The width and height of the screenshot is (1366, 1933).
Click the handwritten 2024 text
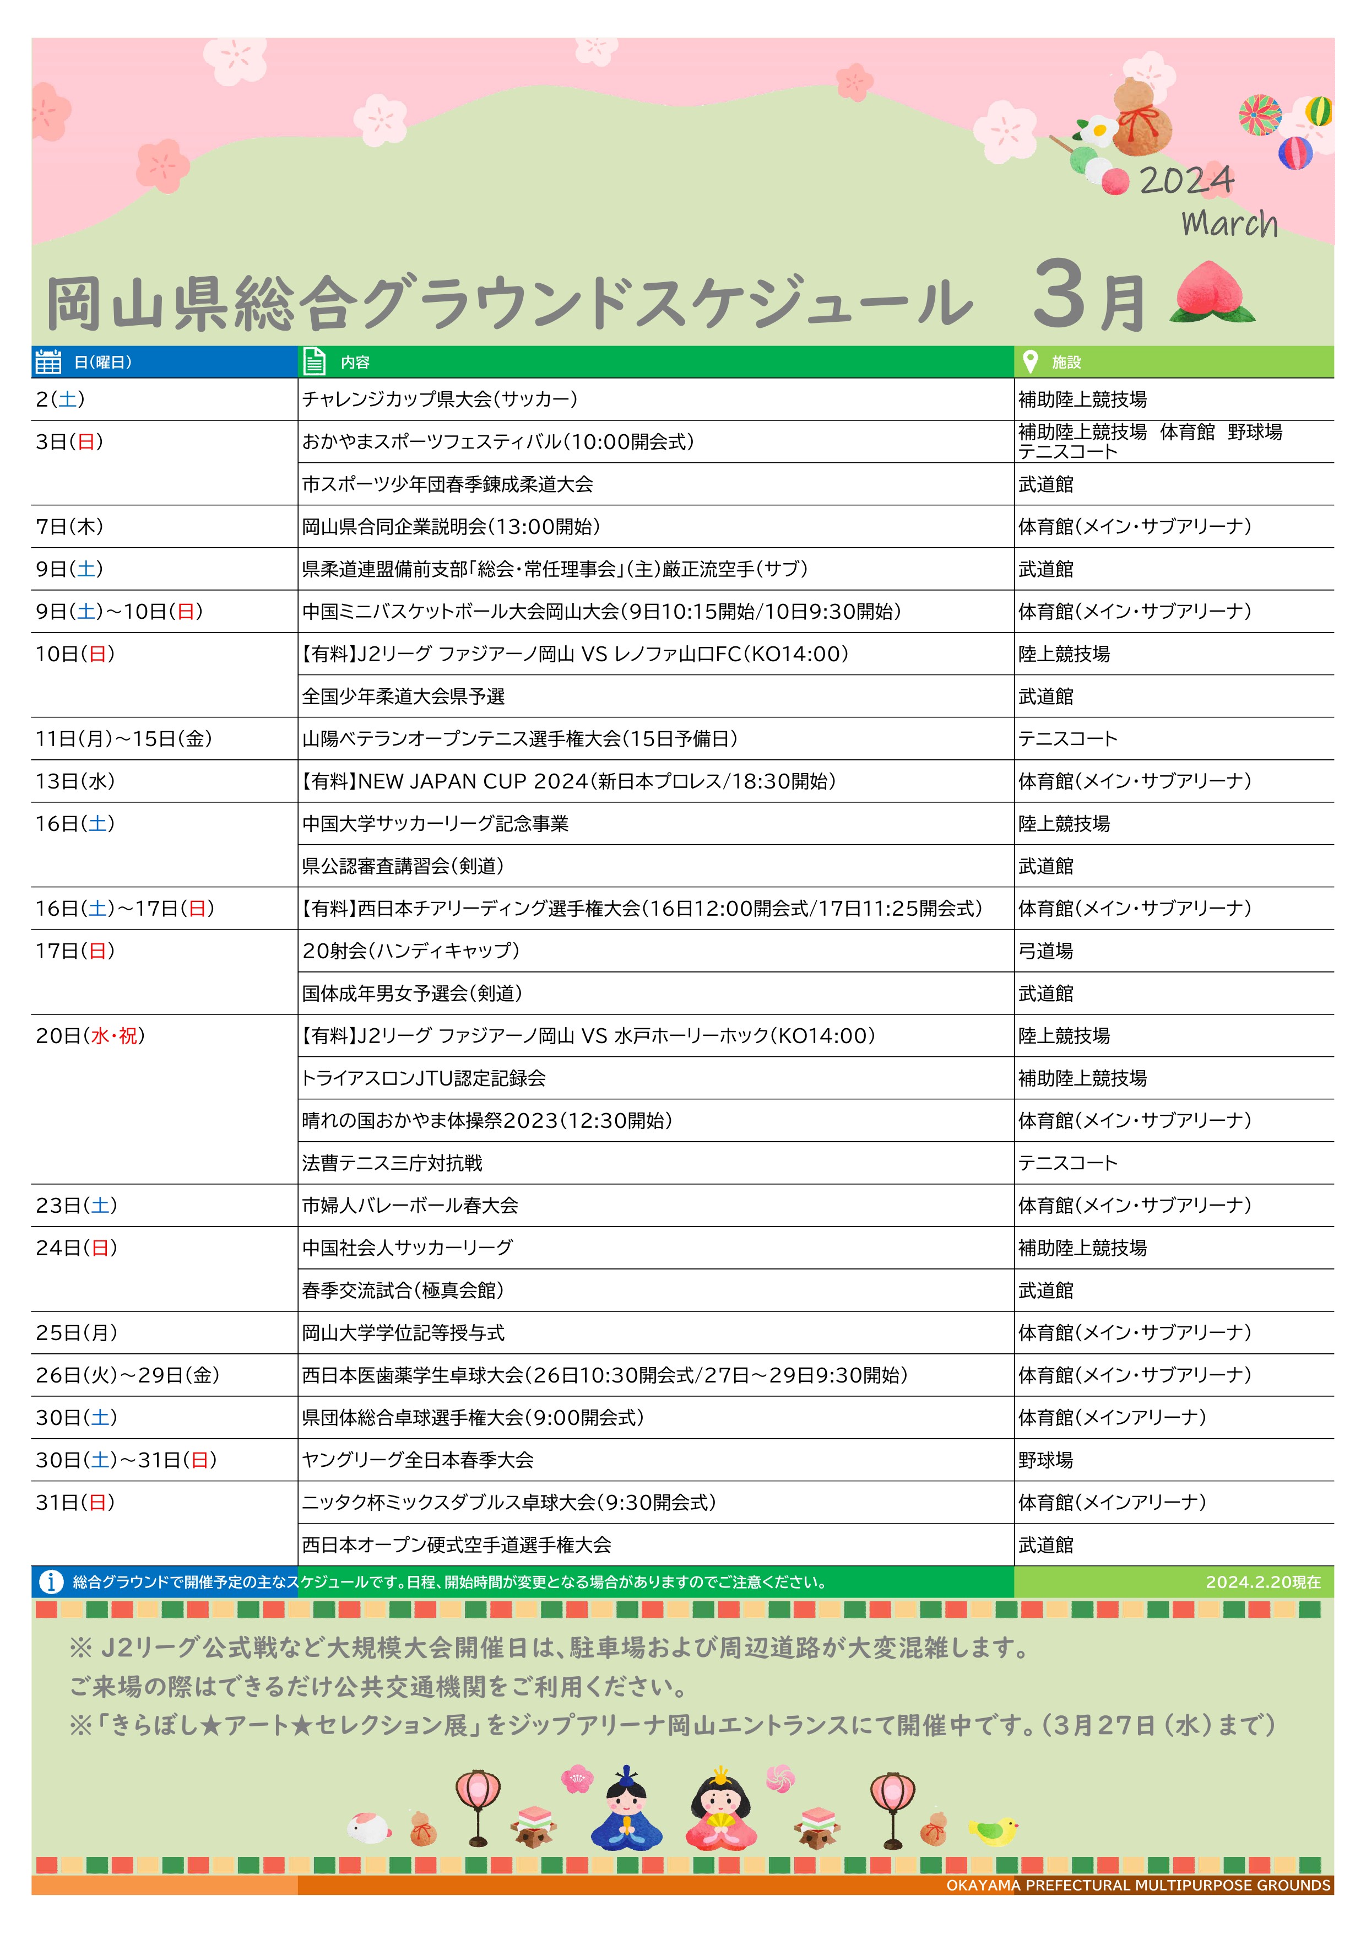click(x=1187, y=179)
